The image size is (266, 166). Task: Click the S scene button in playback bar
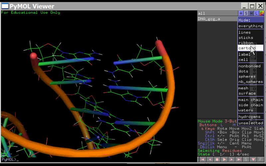(246, 159)
